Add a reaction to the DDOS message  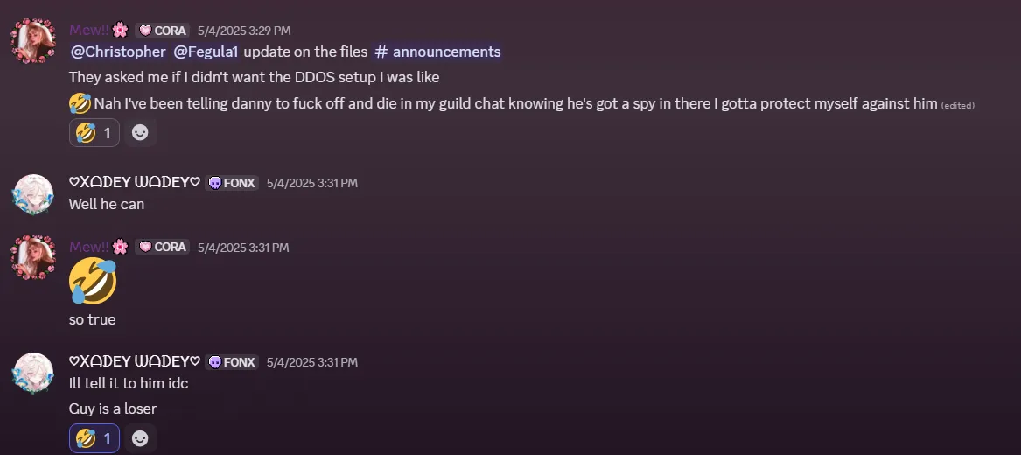coord(140,133)
